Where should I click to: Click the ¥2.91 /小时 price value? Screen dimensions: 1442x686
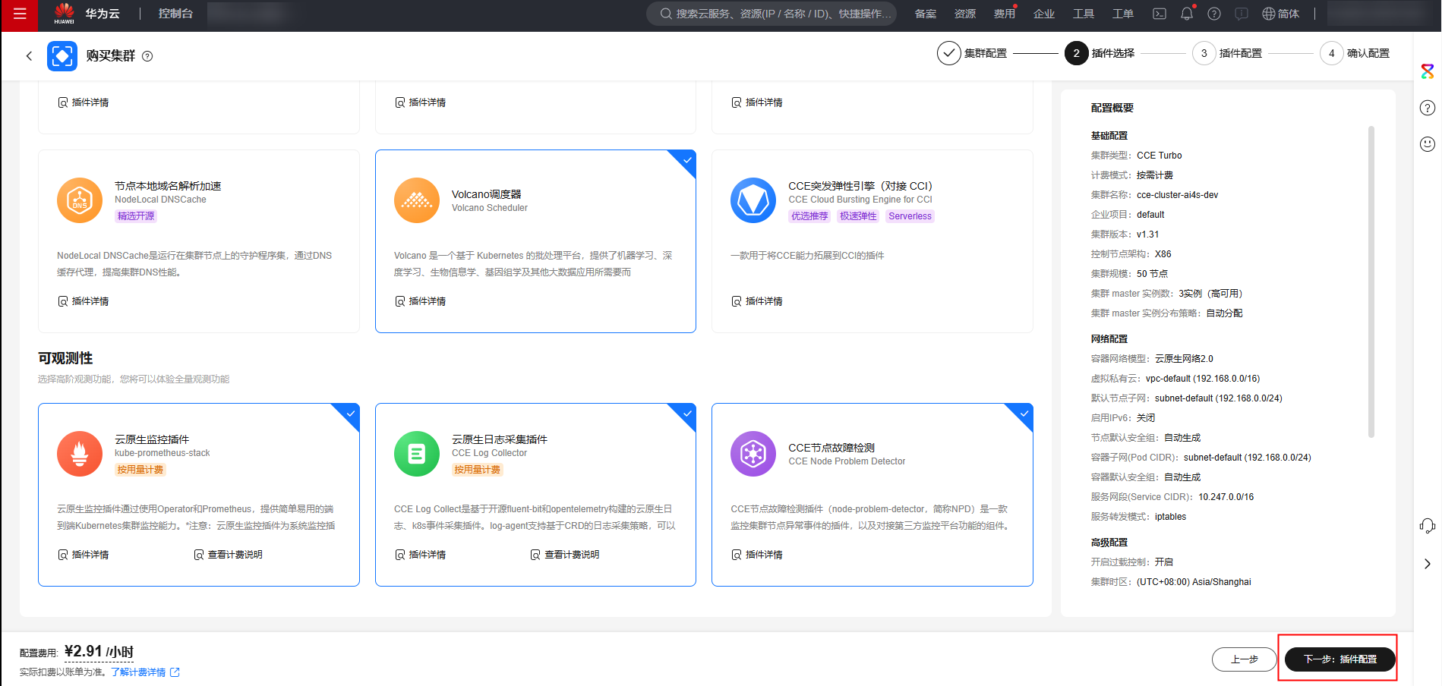99,652
